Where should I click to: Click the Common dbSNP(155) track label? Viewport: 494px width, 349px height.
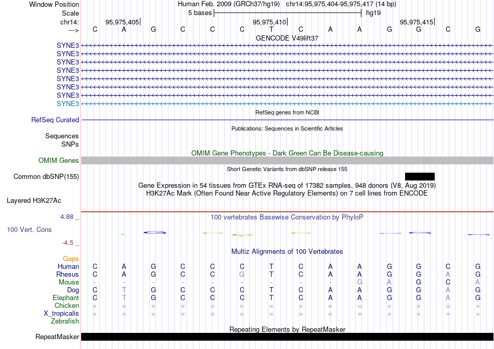[46, 176]
